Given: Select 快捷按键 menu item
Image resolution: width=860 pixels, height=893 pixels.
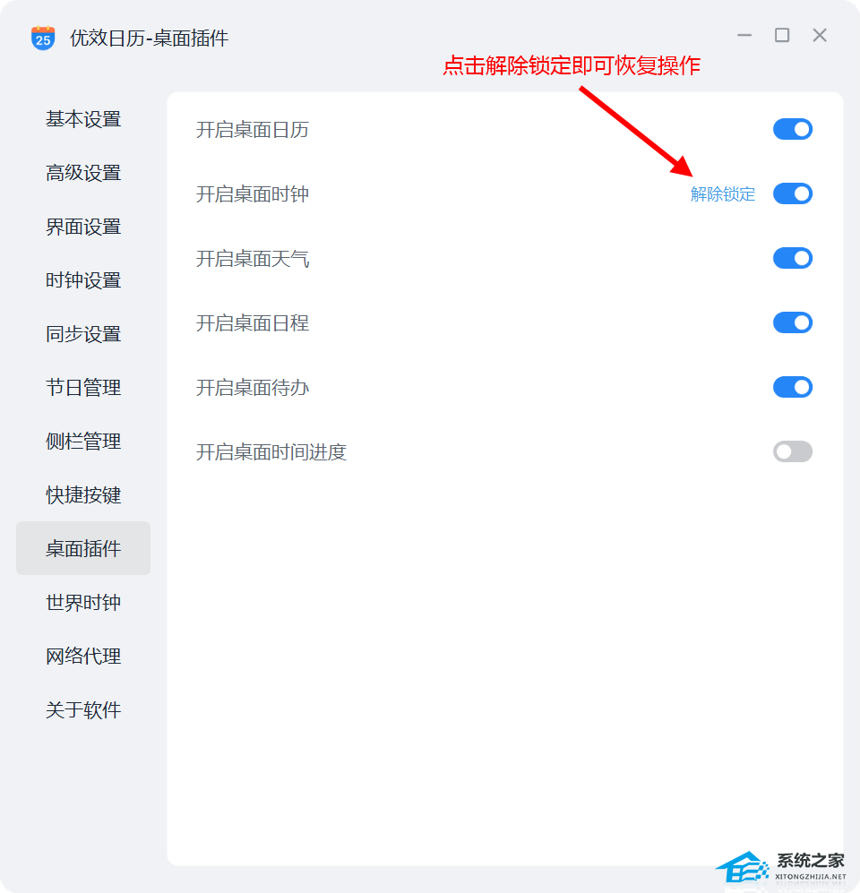Looking at the screenshot, I should [83, 495].
